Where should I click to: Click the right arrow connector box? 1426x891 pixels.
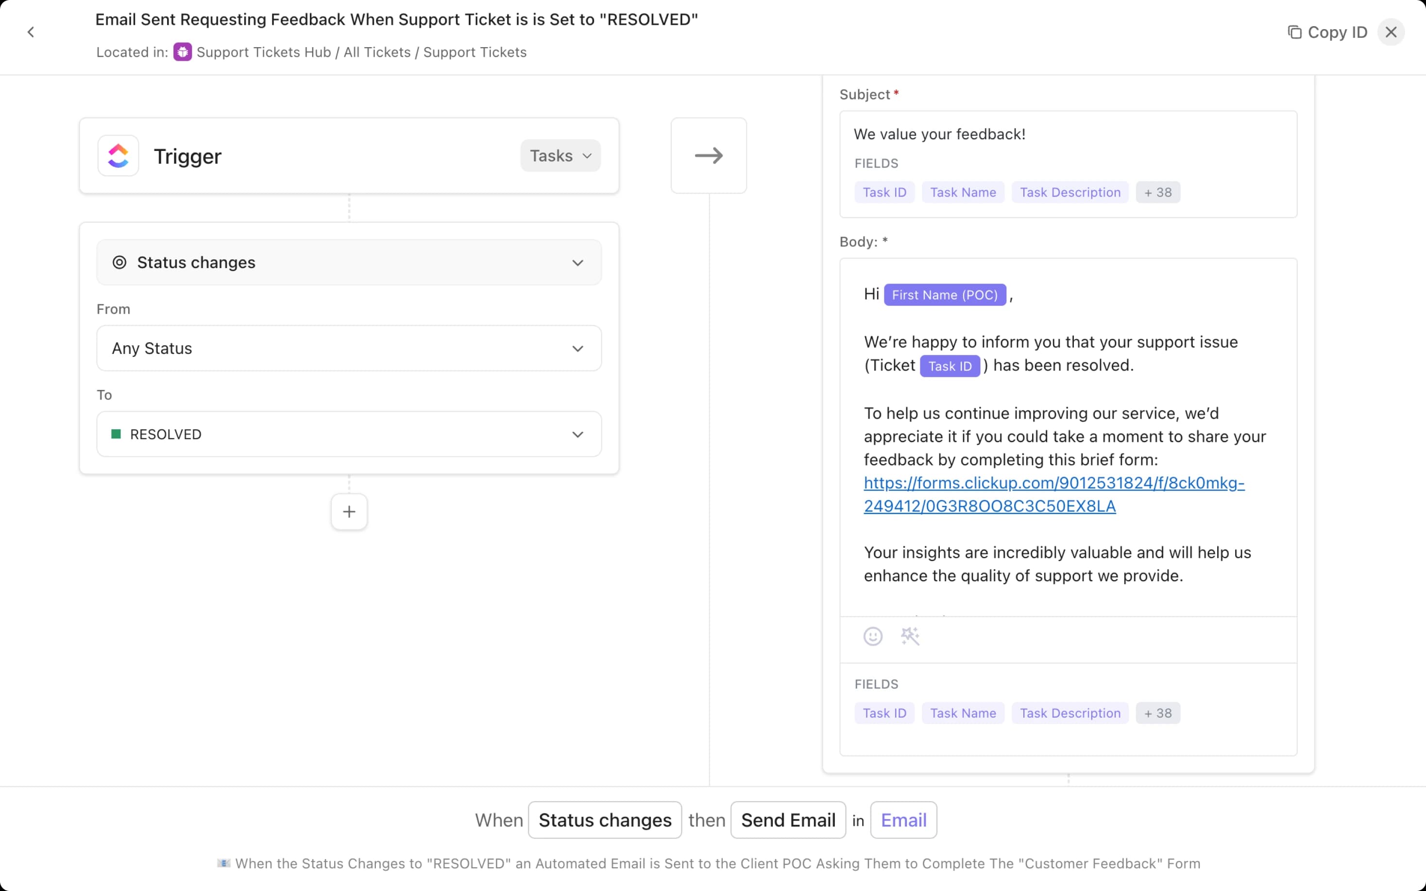click(x=708, y=155)
